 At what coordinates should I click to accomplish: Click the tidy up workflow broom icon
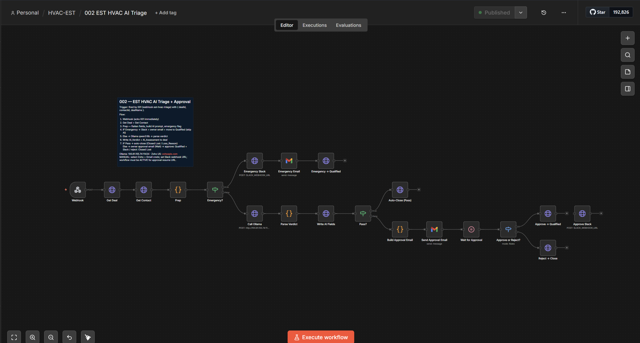click(88, 337)
